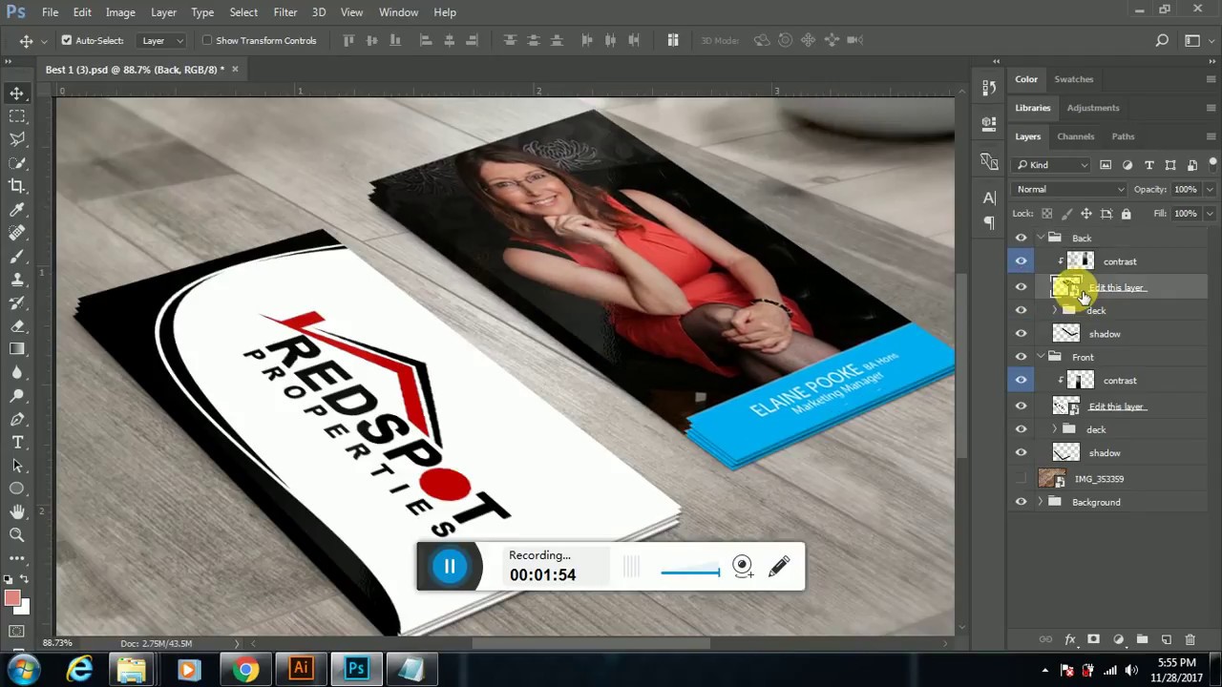
Task: Select the Clone Stamp tool
Action: pos(17,280)
